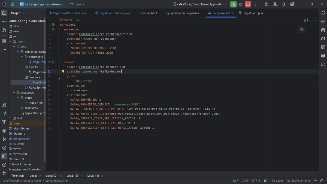The width and height of the screenshot is (327, 184).
Task: Run the zookeeper service gutter icon
Action: tap(53, 29)
